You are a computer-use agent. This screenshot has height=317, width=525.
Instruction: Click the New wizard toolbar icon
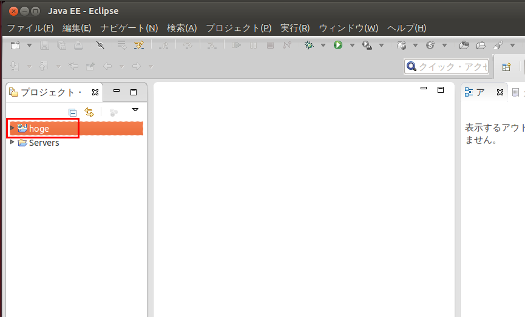click(15, 45)
